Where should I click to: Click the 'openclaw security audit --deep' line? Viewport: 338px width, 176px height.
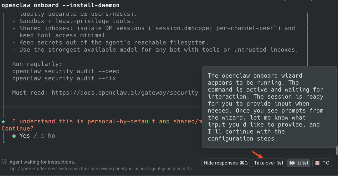click(x=66, y=71)
